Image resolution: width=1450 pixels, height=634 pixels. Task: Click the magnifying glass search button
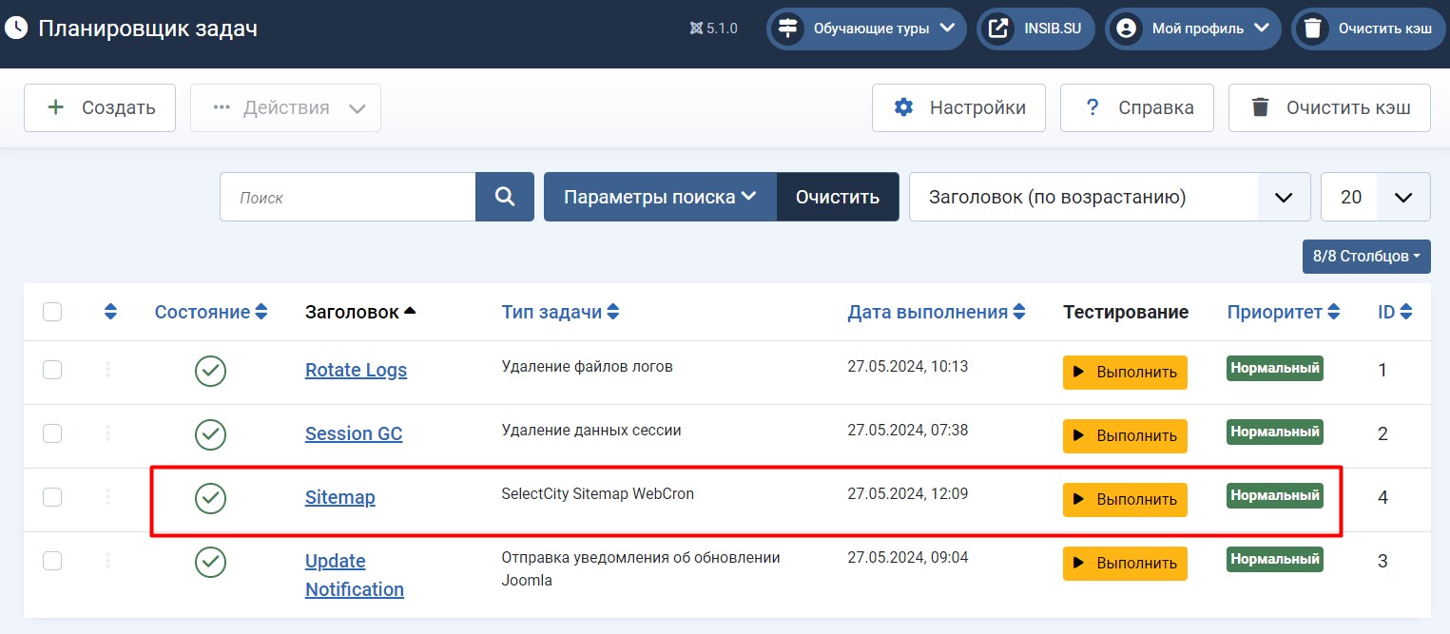click(505, 197)
